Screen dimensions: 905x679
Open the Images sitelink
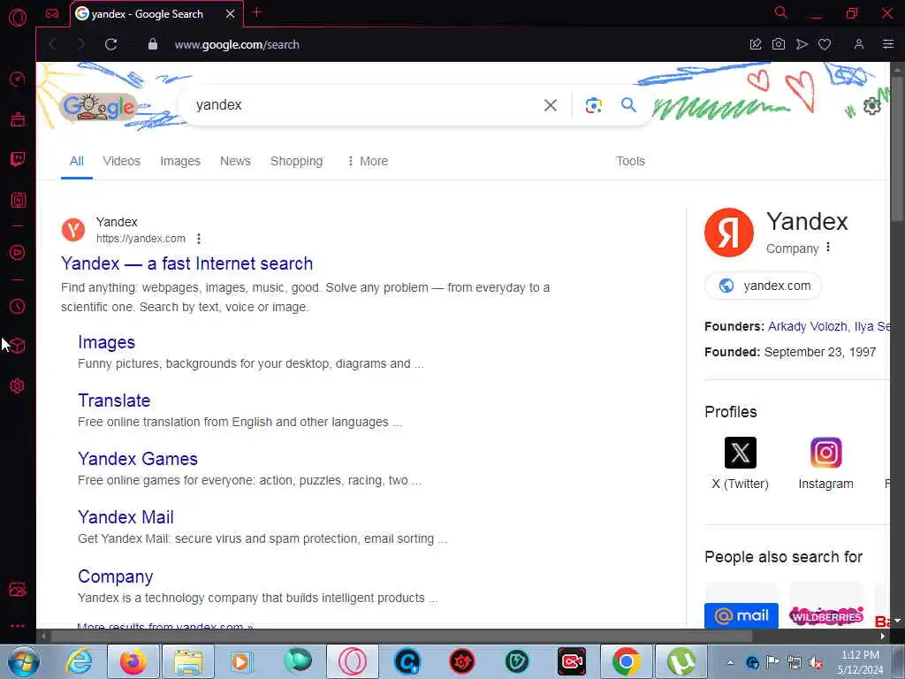(x=107, y=342)
